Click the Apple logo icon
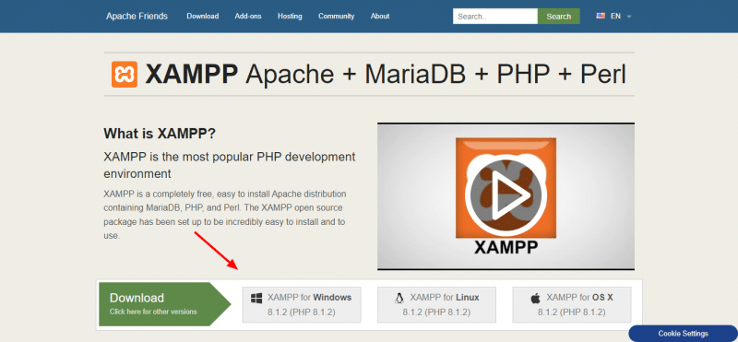This screenshot has height=342, width=738. [x=536, y=298]
